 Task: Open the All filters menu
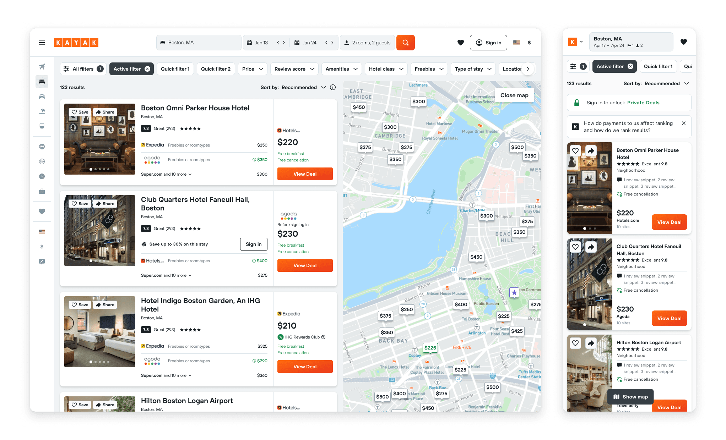pyautogui.click(x=83, y=69)
